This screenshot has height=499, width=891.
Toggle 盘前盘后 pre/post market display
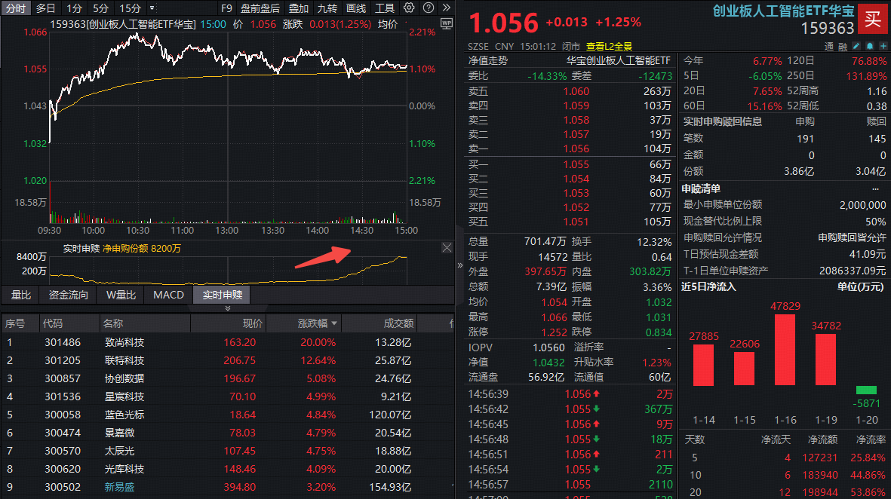coord(260,8)
